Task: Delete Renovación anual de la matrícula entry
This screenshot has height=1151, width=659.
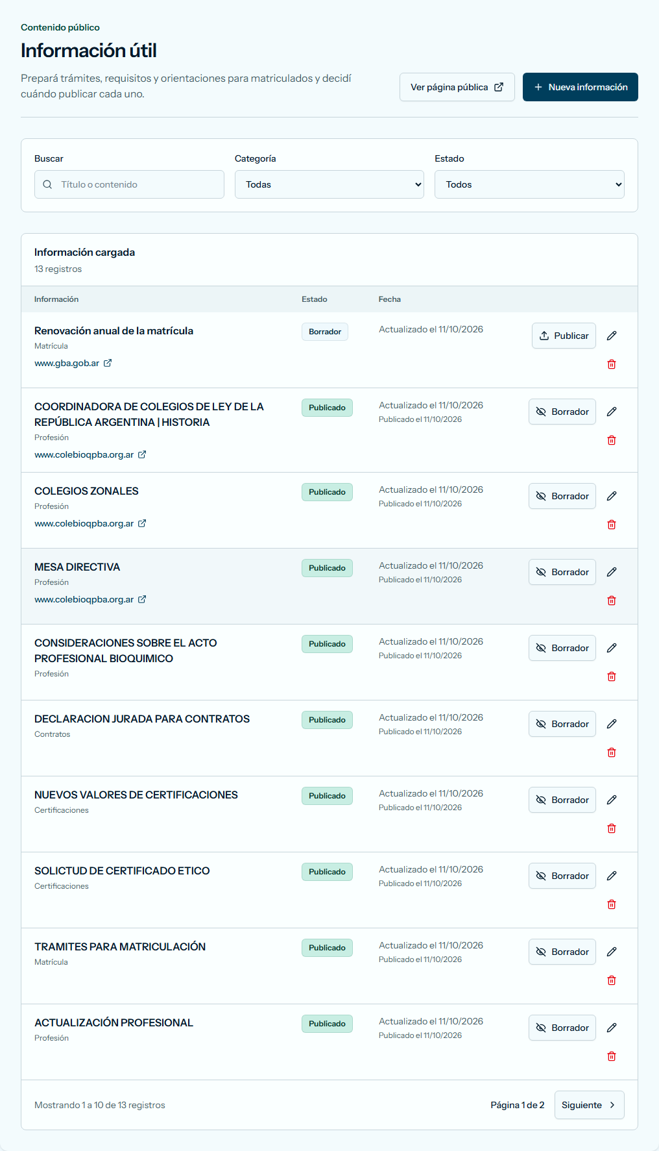Action: click(612, 364)
